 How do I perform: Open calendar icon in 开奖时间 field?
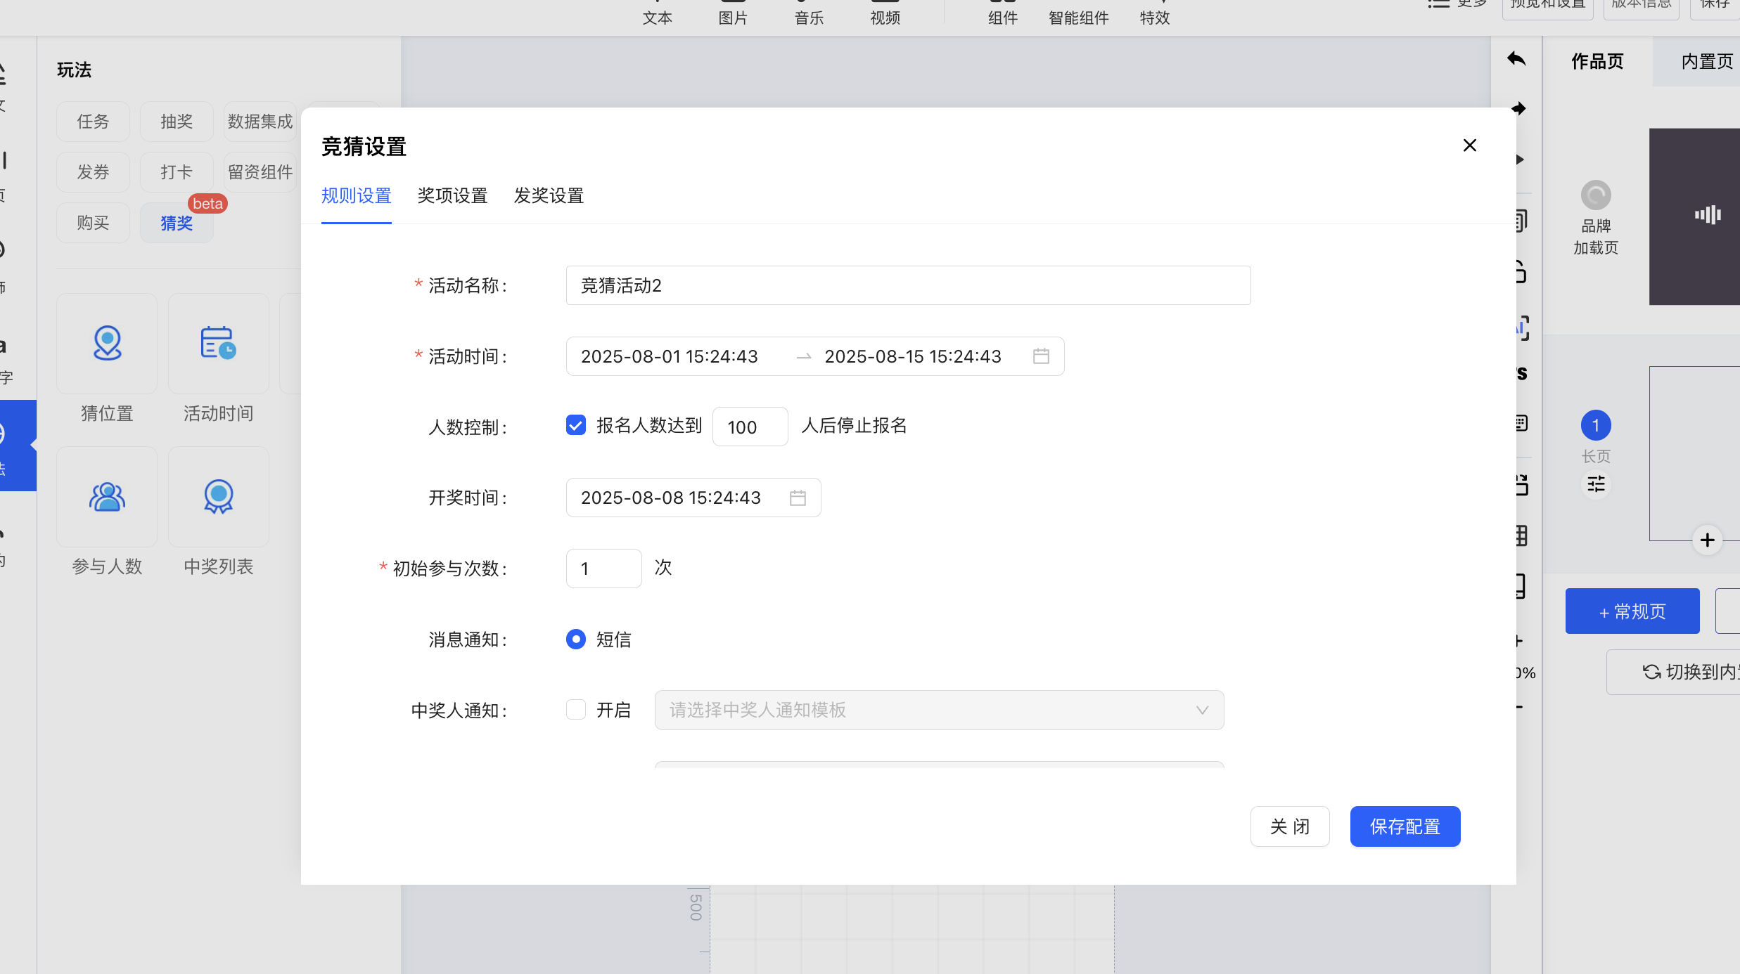pyautogui.click(x=798, y=498)
